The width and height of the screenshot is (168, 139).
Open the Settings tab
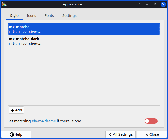pyautogui.click(x=69, y=16)
